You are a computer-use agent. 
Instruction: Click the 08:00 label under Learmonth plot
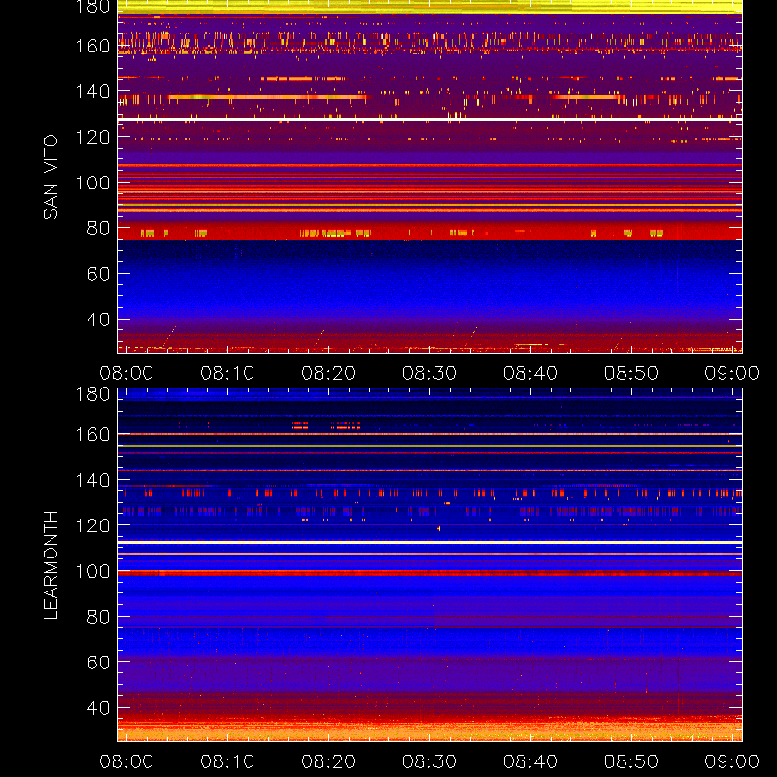pyautogui.click(x=126, y=761)
